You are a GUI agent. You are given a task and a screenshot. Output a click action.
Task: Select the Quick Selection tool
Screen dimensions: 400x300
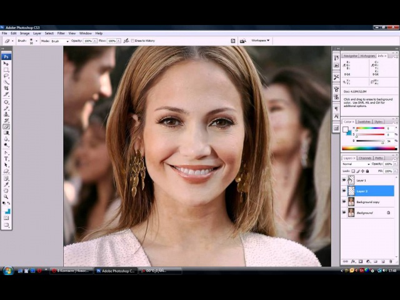(6, 82)
